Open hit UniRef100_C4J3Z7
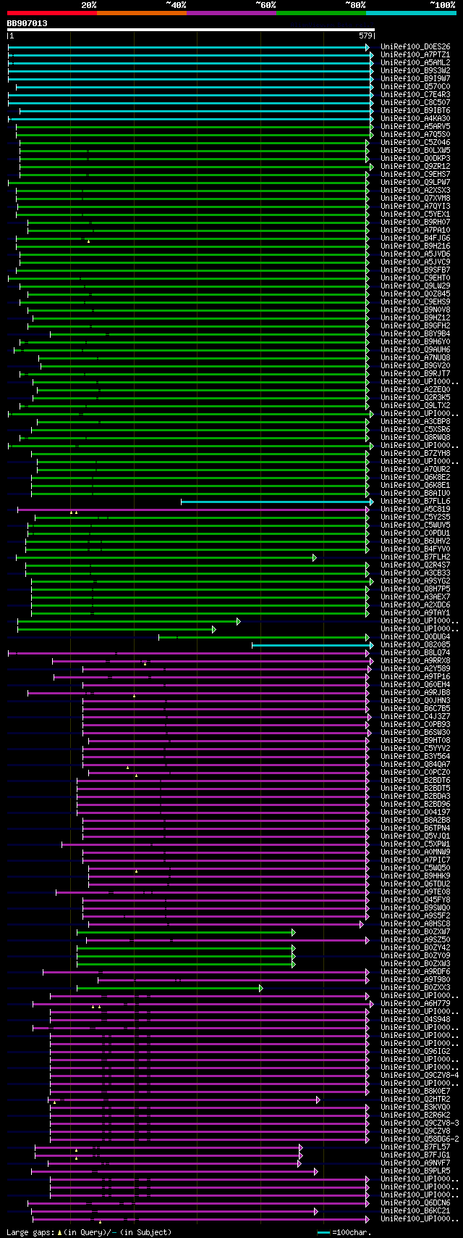Viewport: 463px width, 1238px height. click(415, 717)
